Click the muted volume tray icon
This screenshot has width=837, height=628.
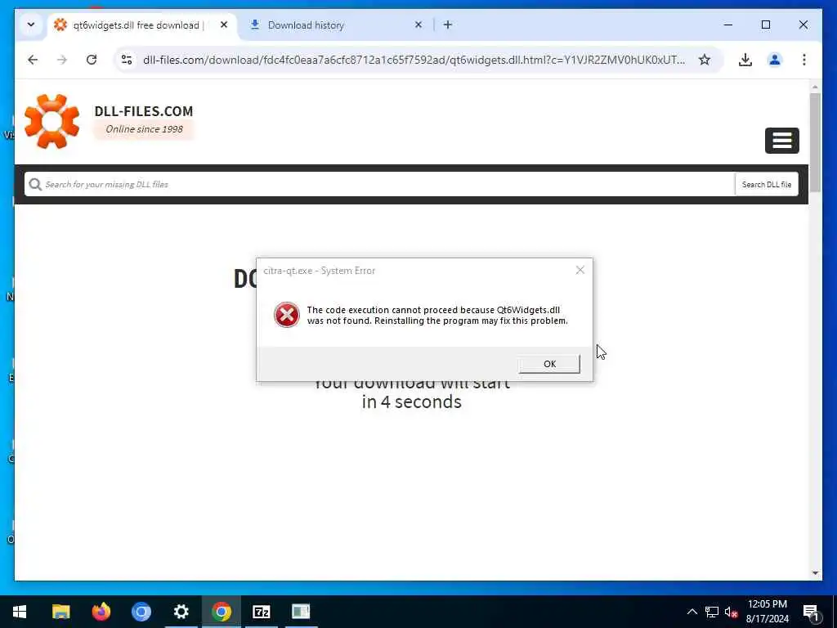(x=731, y=612)
